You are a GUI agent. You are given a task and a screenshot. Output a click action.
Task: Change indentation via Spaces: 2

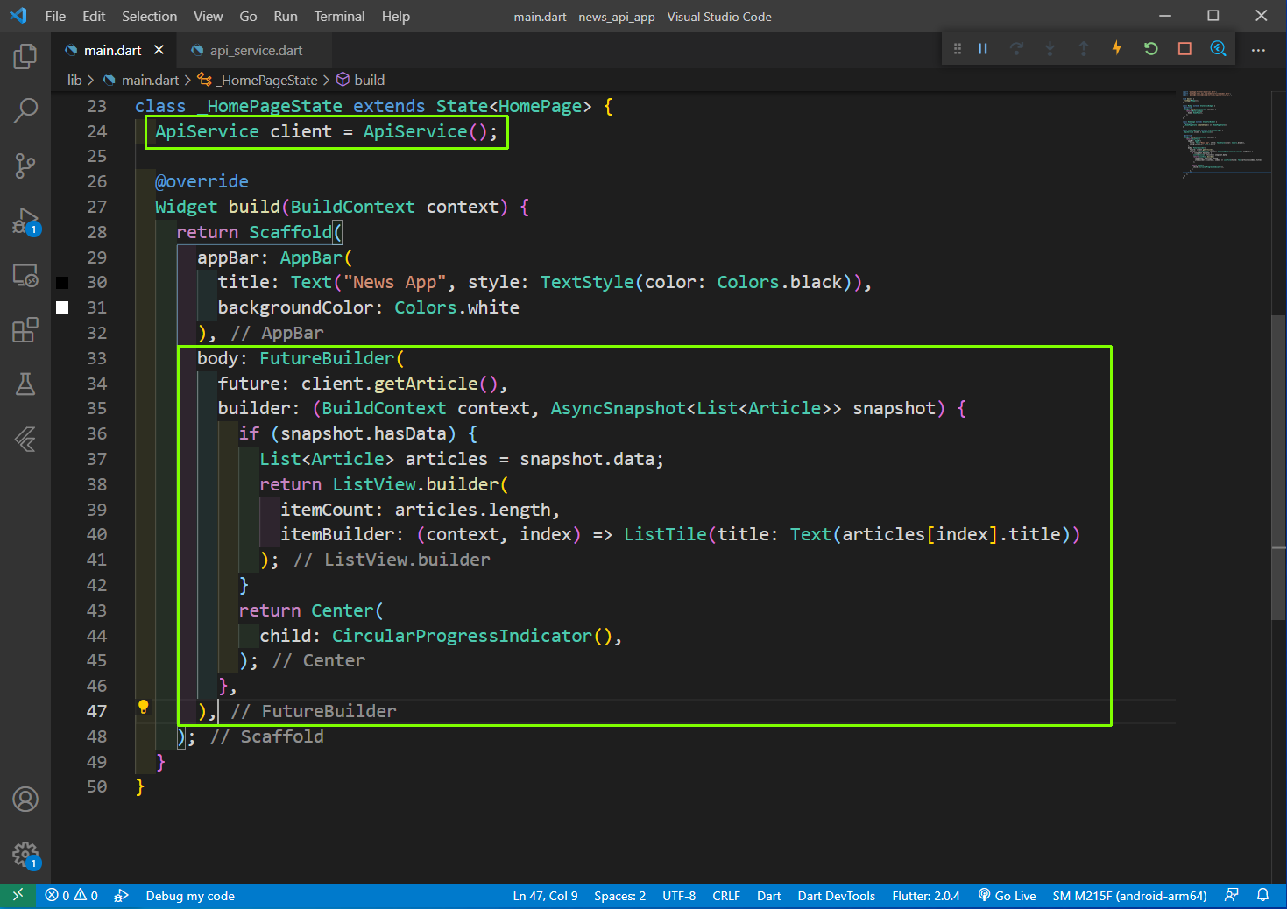[619, 896]
